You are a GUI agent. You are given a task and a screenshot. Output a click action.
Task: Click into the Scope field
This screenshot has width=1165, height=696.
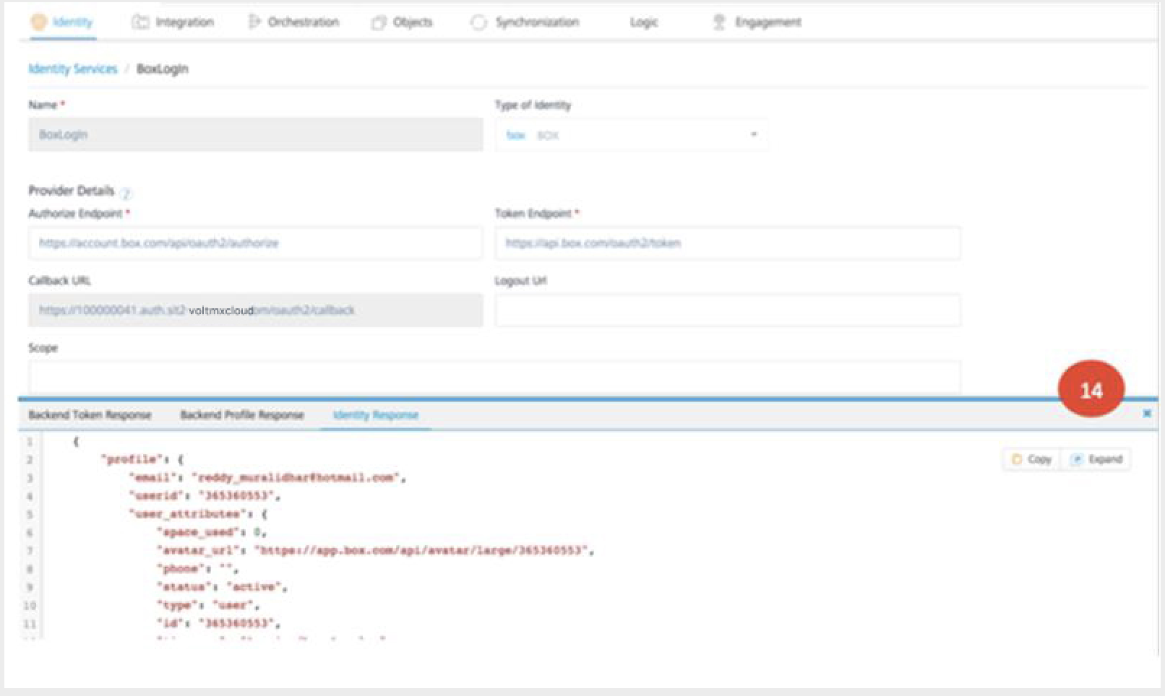(495, 377)
